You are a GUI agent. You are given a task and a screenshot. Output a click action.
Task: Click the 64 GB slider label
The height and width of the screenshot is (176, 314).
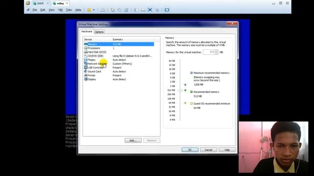tap(172, 61)
